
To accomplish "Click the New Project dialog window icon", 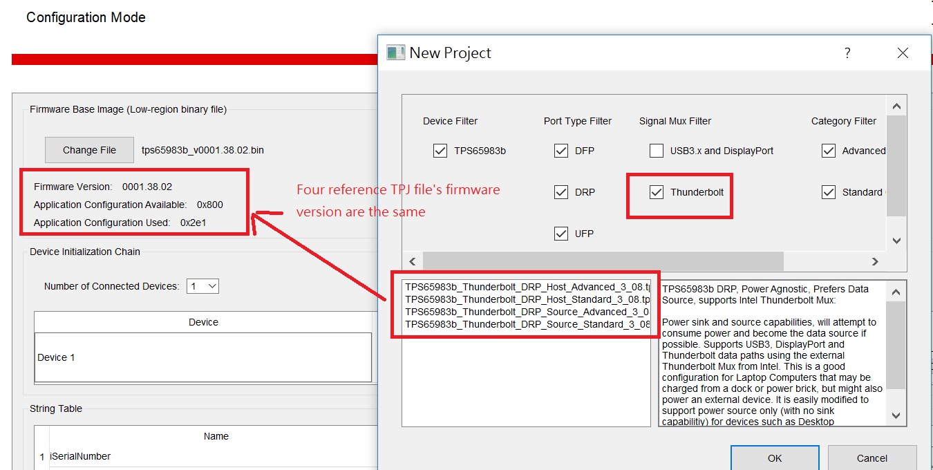I will click(395, 53).
